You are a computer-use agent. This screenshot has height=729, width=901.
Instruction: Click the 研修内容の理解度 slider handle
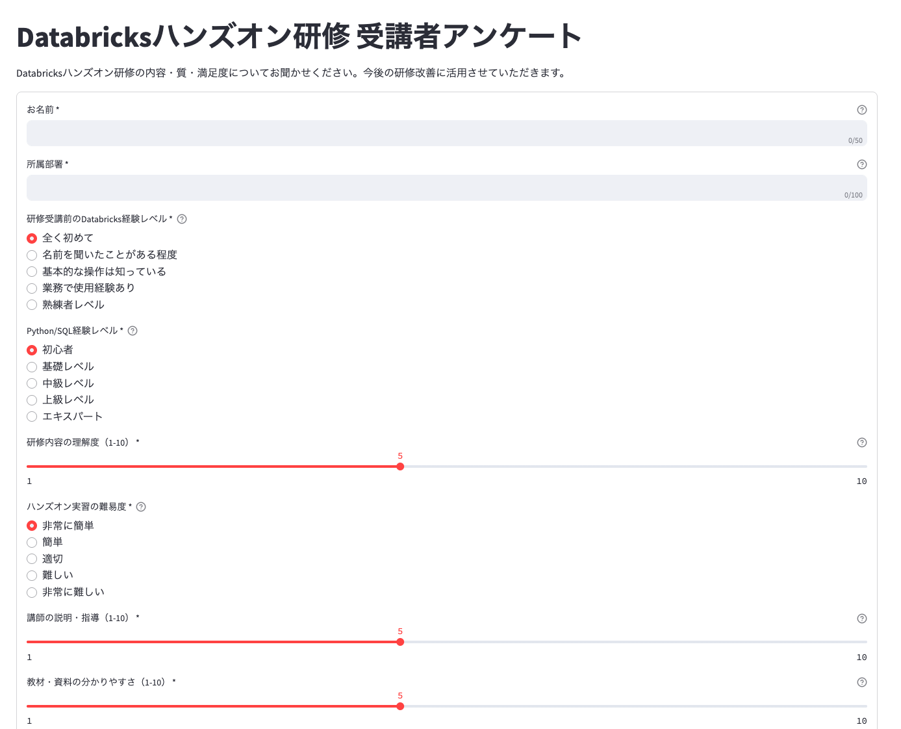401,467
